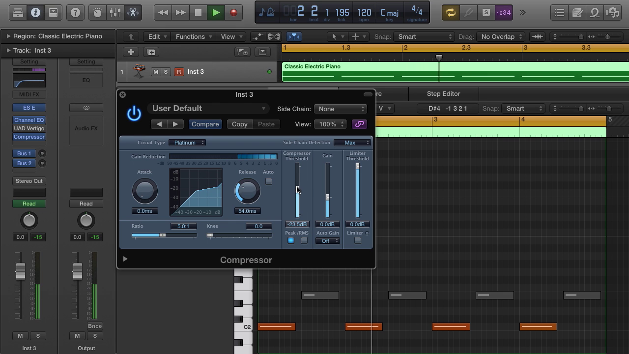Open Quick Help question mark icon

tap(75, 13)
